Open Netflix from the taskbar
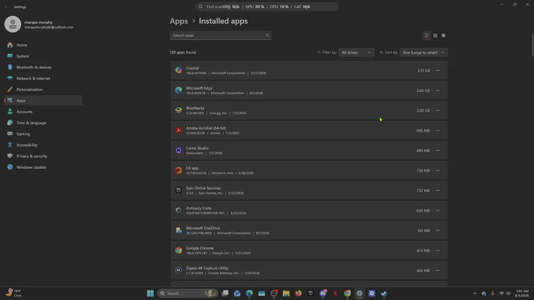 tap(335, 293)
